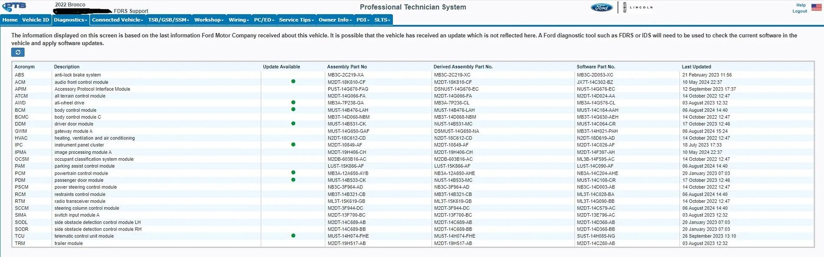Click date '21 February 2023 11:56'
This screenshot has height=257, width=824.
click(707, 75)
